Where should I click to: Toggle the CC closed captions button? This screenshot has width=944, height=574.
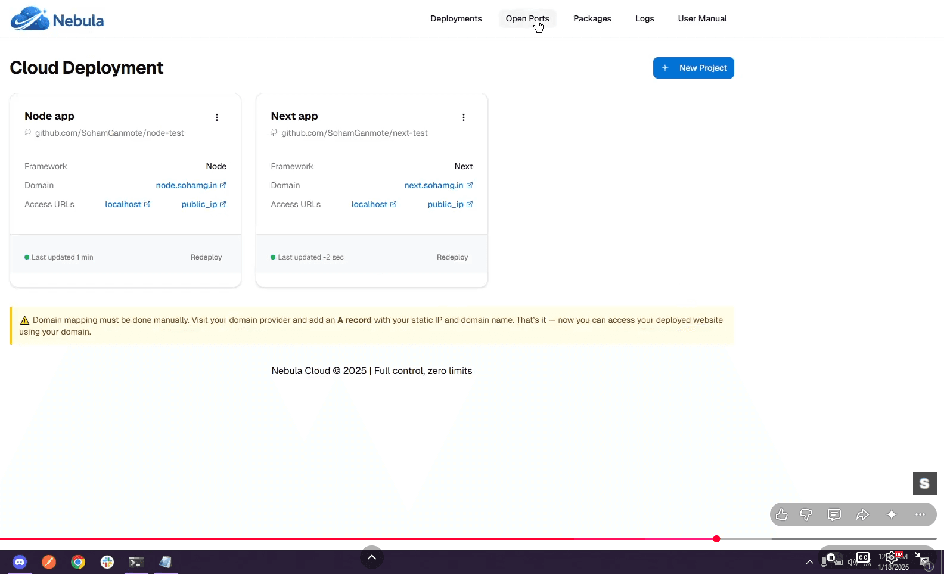863,558
